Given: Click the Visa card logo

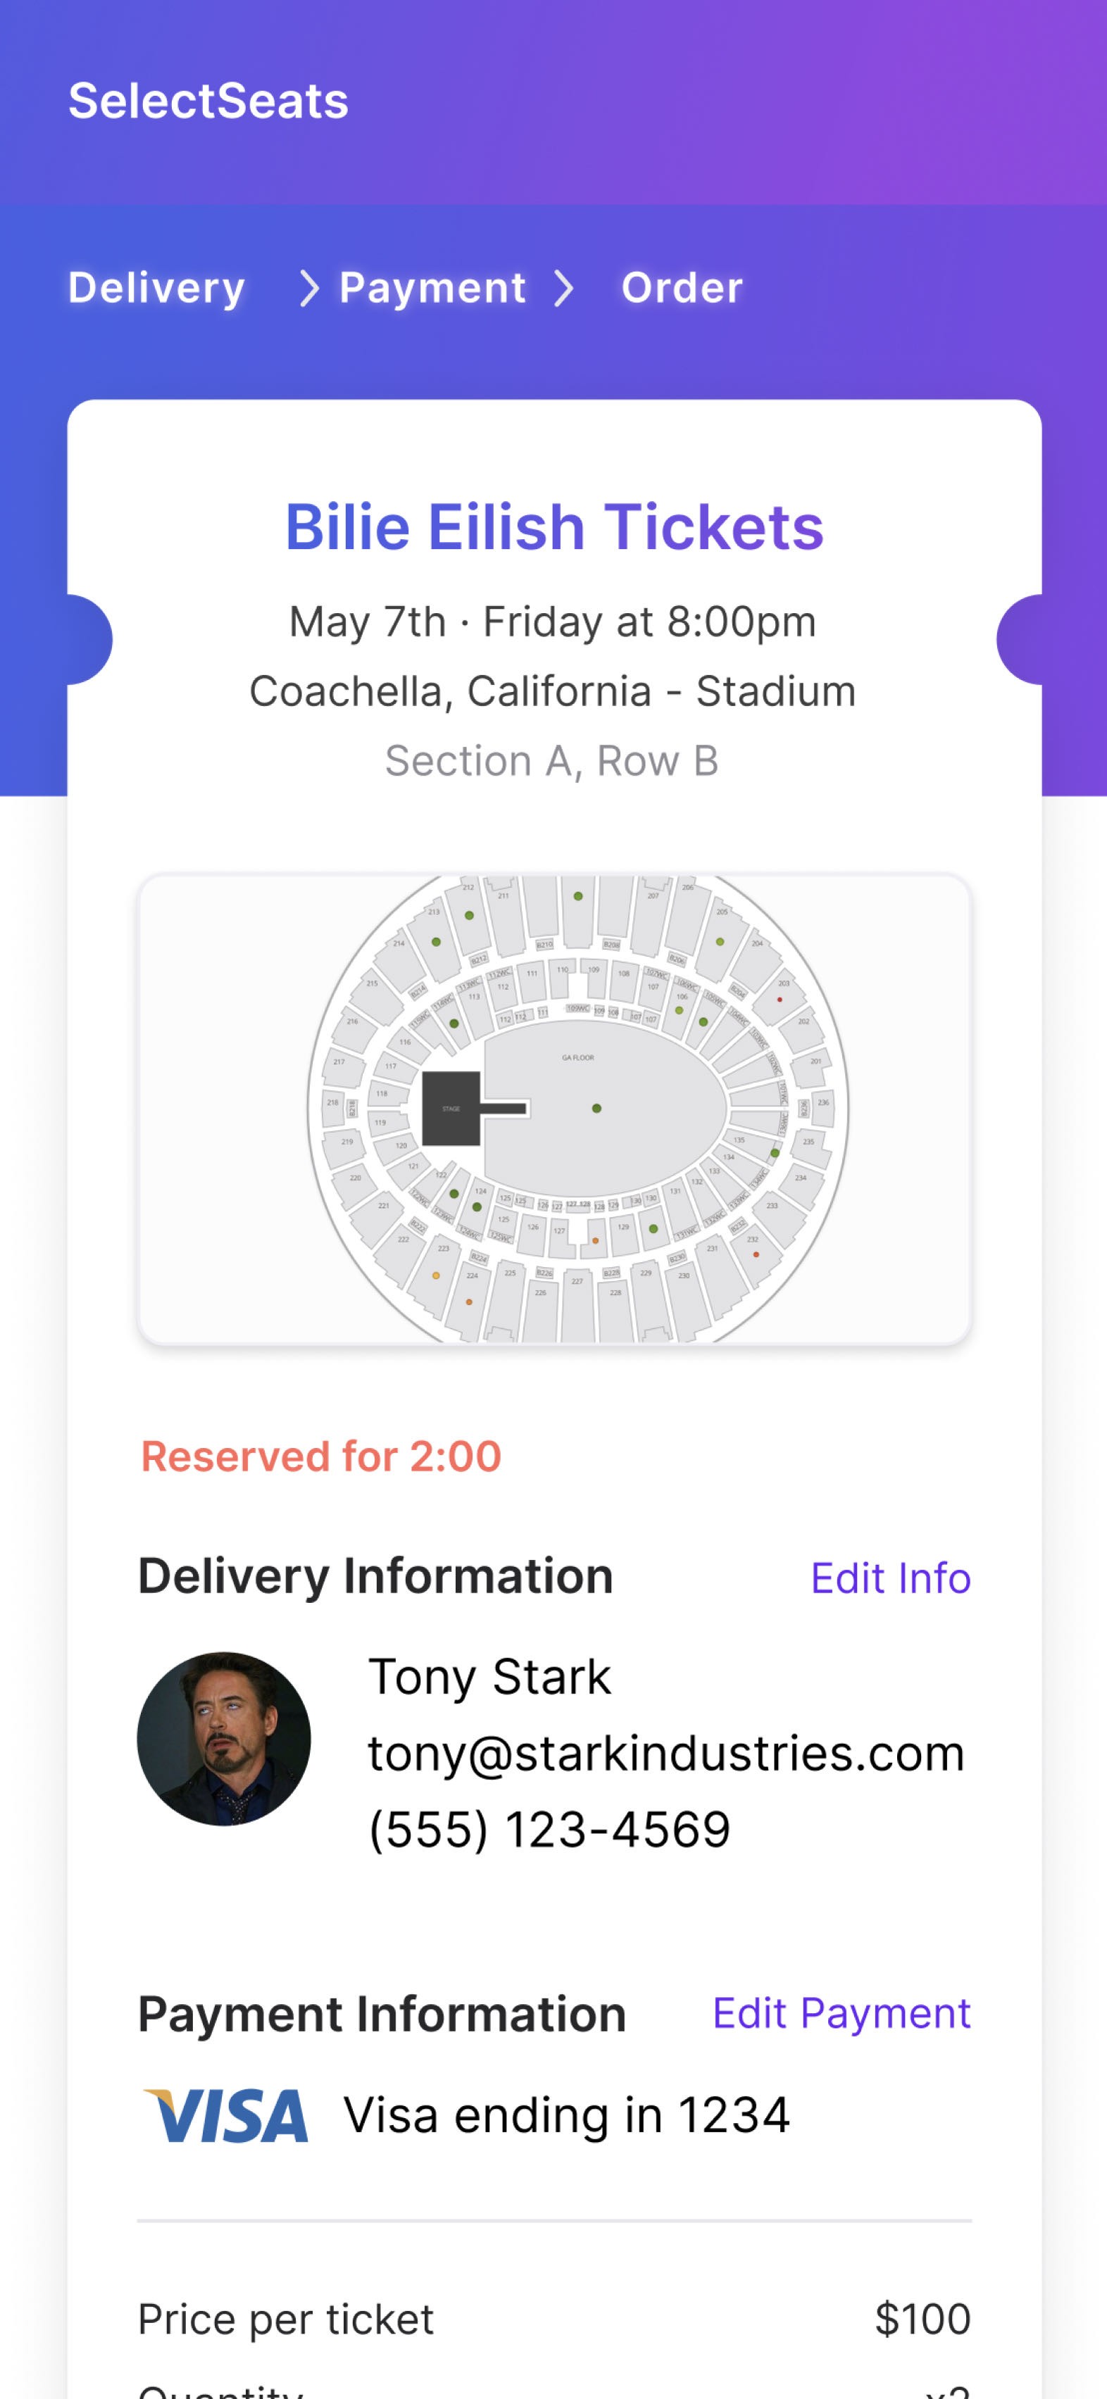Looking at the screenshot, I should [225, 2115].
